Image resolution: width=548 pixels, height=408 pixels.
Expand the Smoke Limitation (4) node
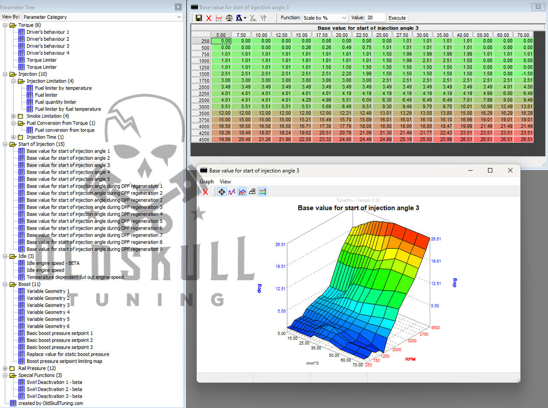(x=13, y=116)
